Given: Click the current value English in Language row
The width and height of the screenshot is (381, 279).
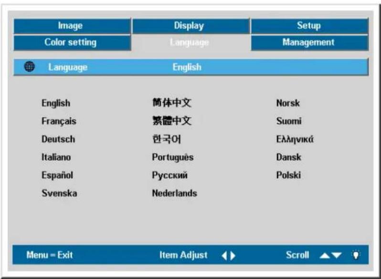Looking at the screenshot, I should 187,67.
